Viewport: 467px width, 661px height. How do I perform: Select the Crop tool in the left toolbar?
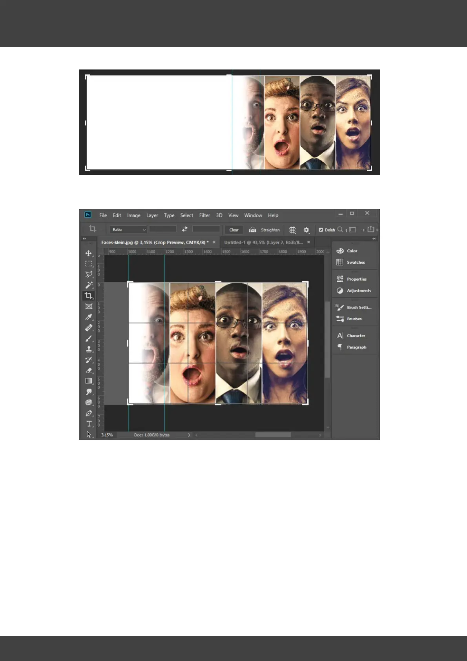click(89, 296)
